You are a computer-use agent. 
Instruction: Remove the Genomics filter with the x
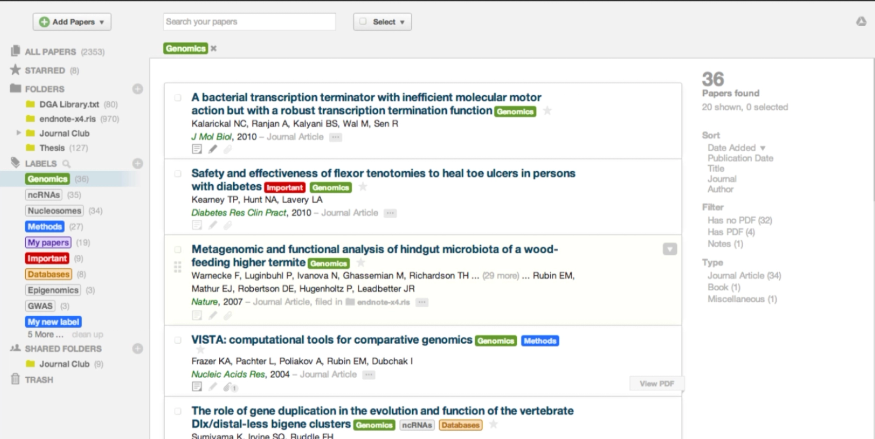coord(213,49)
